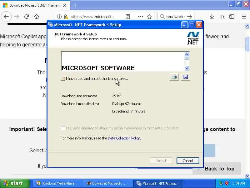
Task: Go back in Firefox browser
Action: pos(6,17)
